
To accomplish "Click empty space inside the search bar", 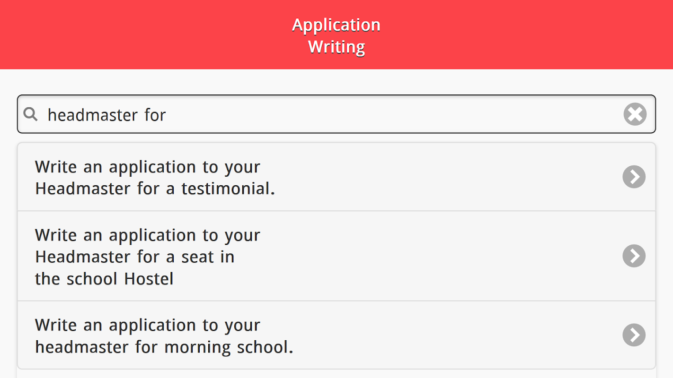I will pyautogui.click(x=402, y=114).
